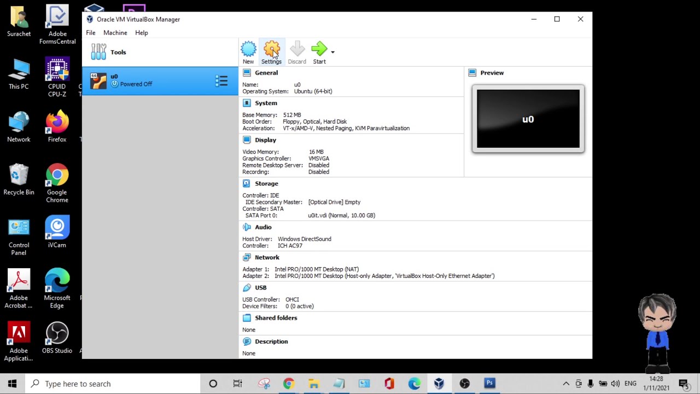Click the System section header
The height and width of the screenshot is (394, 700).
(266, 103)
